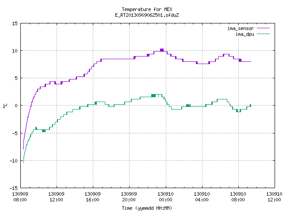Click the x-axis label 130910 04:00

point(202,197)
